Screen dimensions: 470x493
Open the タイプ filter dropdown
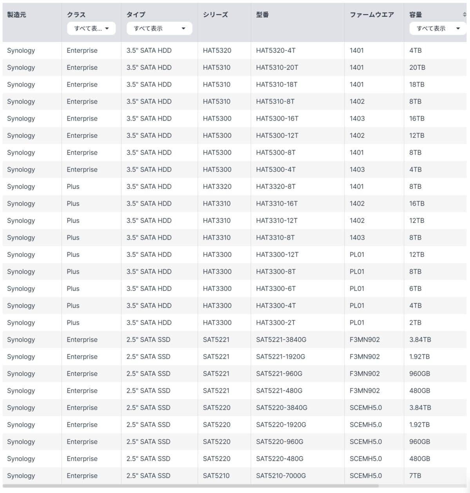159,28
